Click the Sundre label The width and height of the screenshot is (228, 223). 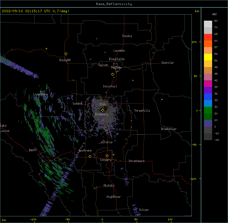77,104
